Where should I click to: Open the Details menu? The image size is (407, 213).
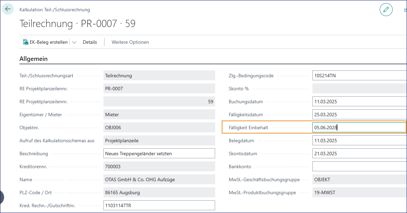[90, 42]
